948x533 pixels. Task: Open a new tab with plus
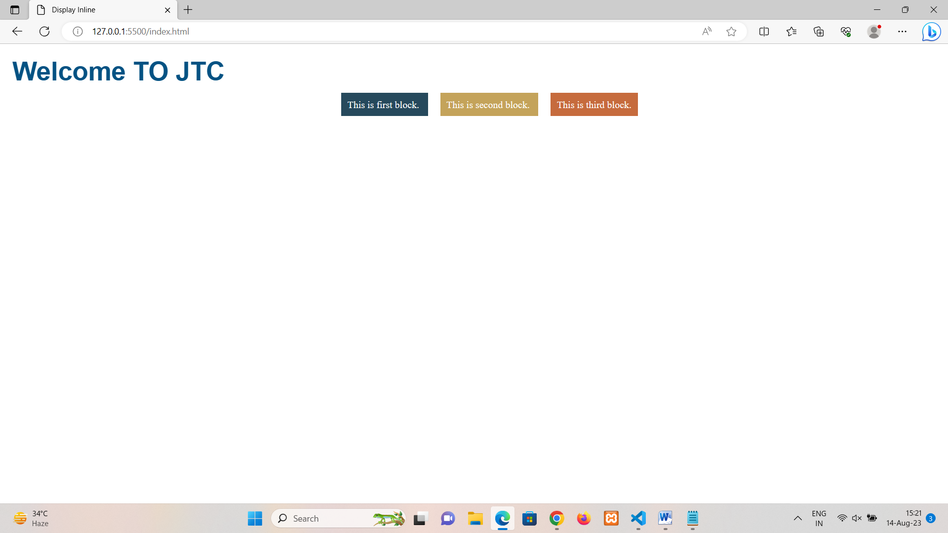click(x=188, y=10)
